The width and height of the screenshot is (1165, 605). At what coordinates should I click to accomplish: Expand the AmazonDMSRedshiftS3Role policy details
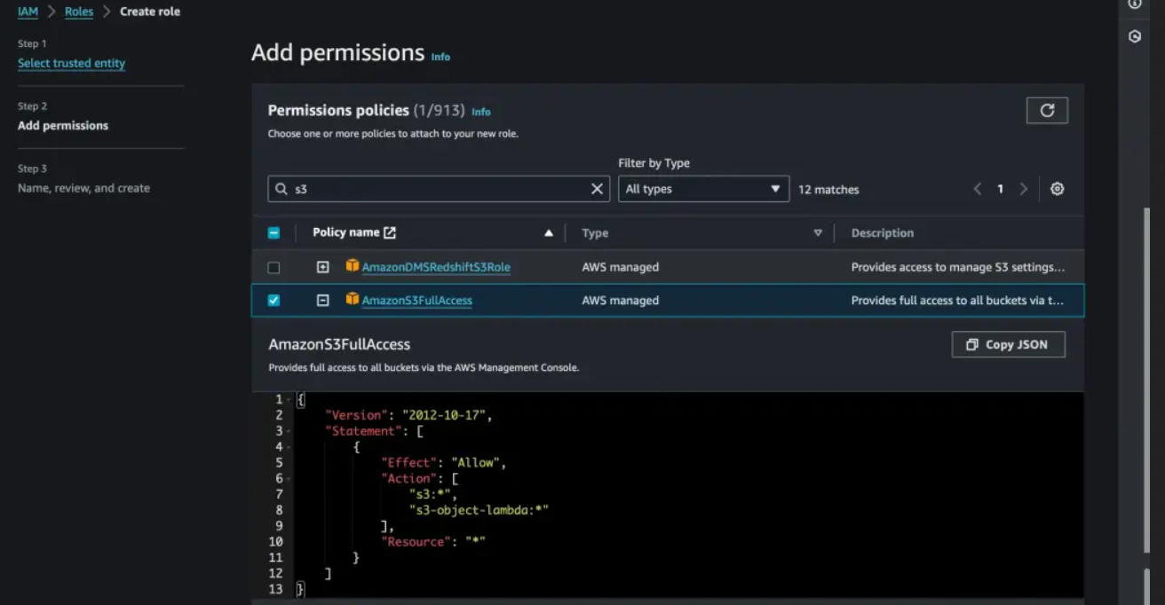(x=323, y=267)
